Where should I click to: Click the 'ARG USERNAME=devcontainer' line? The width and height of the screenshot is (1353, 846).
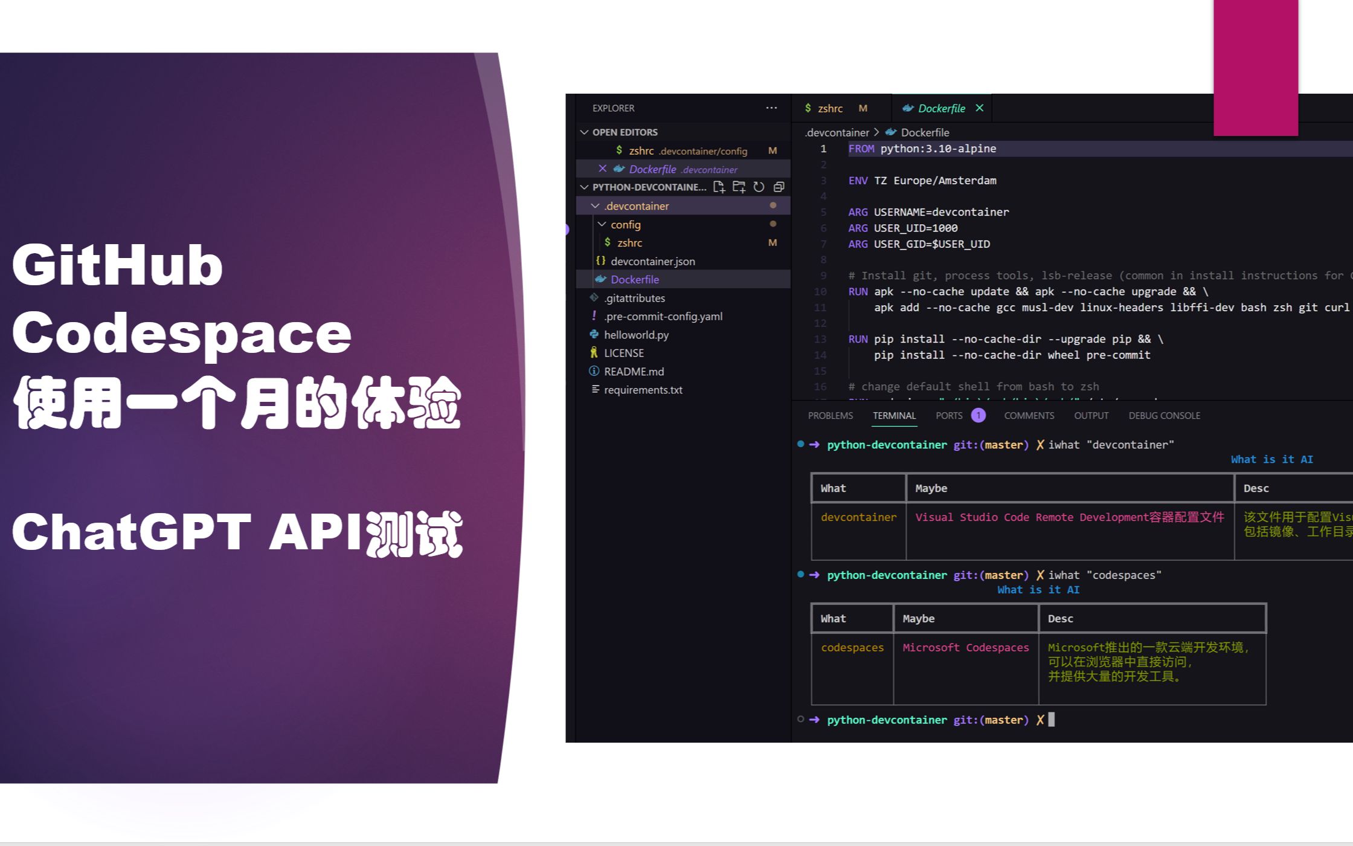[x=928, y=212]
